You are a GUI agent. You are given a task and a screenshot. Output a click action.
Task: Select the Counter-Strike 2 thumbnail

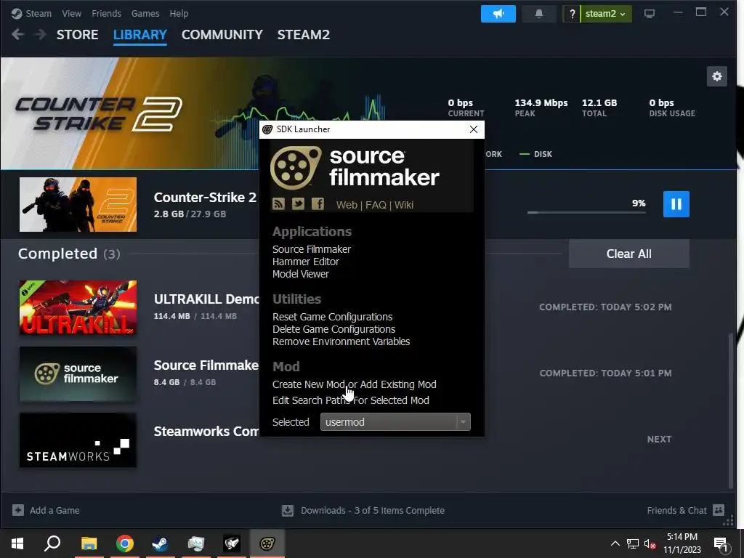(78, 204)
